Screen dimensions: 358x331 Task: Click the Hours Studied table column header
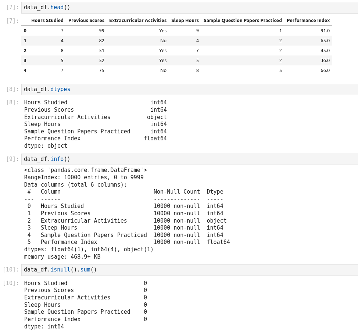tap(47, 21)
